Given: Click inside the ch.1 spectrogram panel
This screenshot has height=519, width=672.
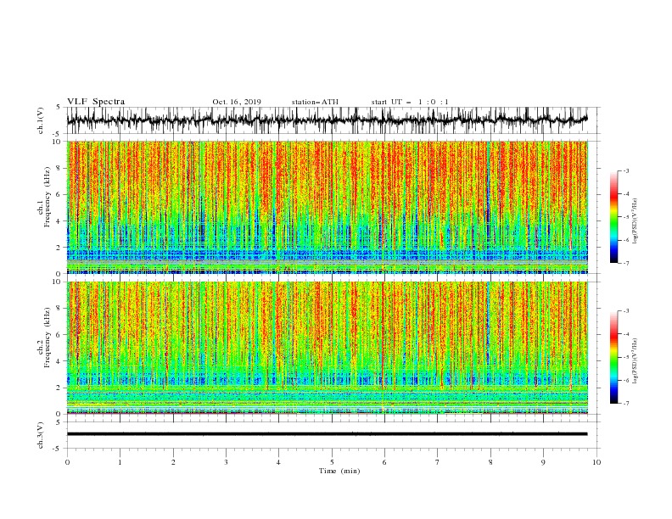Looking at the screenshot, I should pos(328,207).
